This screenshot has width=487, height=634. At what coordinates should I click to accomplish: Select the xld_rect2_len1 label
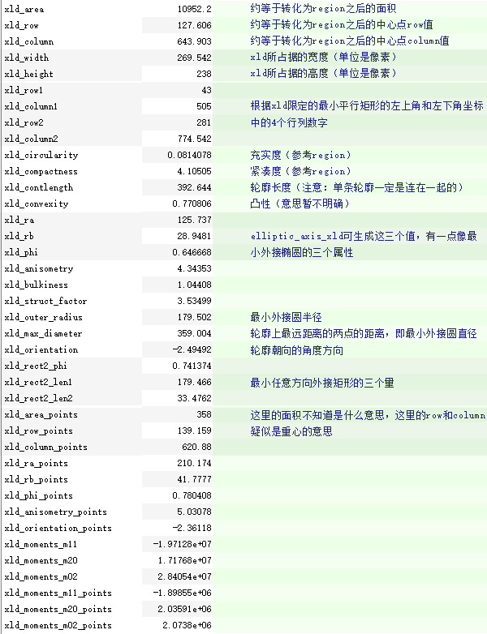pos(38,382)
